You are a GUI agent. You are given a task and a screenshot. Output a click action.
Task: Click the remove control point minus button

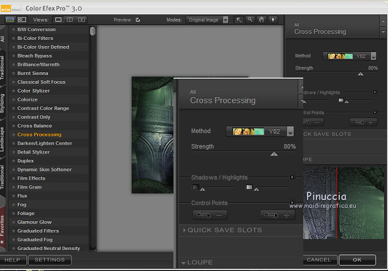(210, 215)
